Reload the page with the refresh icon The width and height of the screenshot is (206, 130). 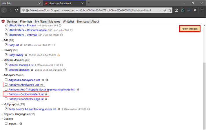click(16, 10)
